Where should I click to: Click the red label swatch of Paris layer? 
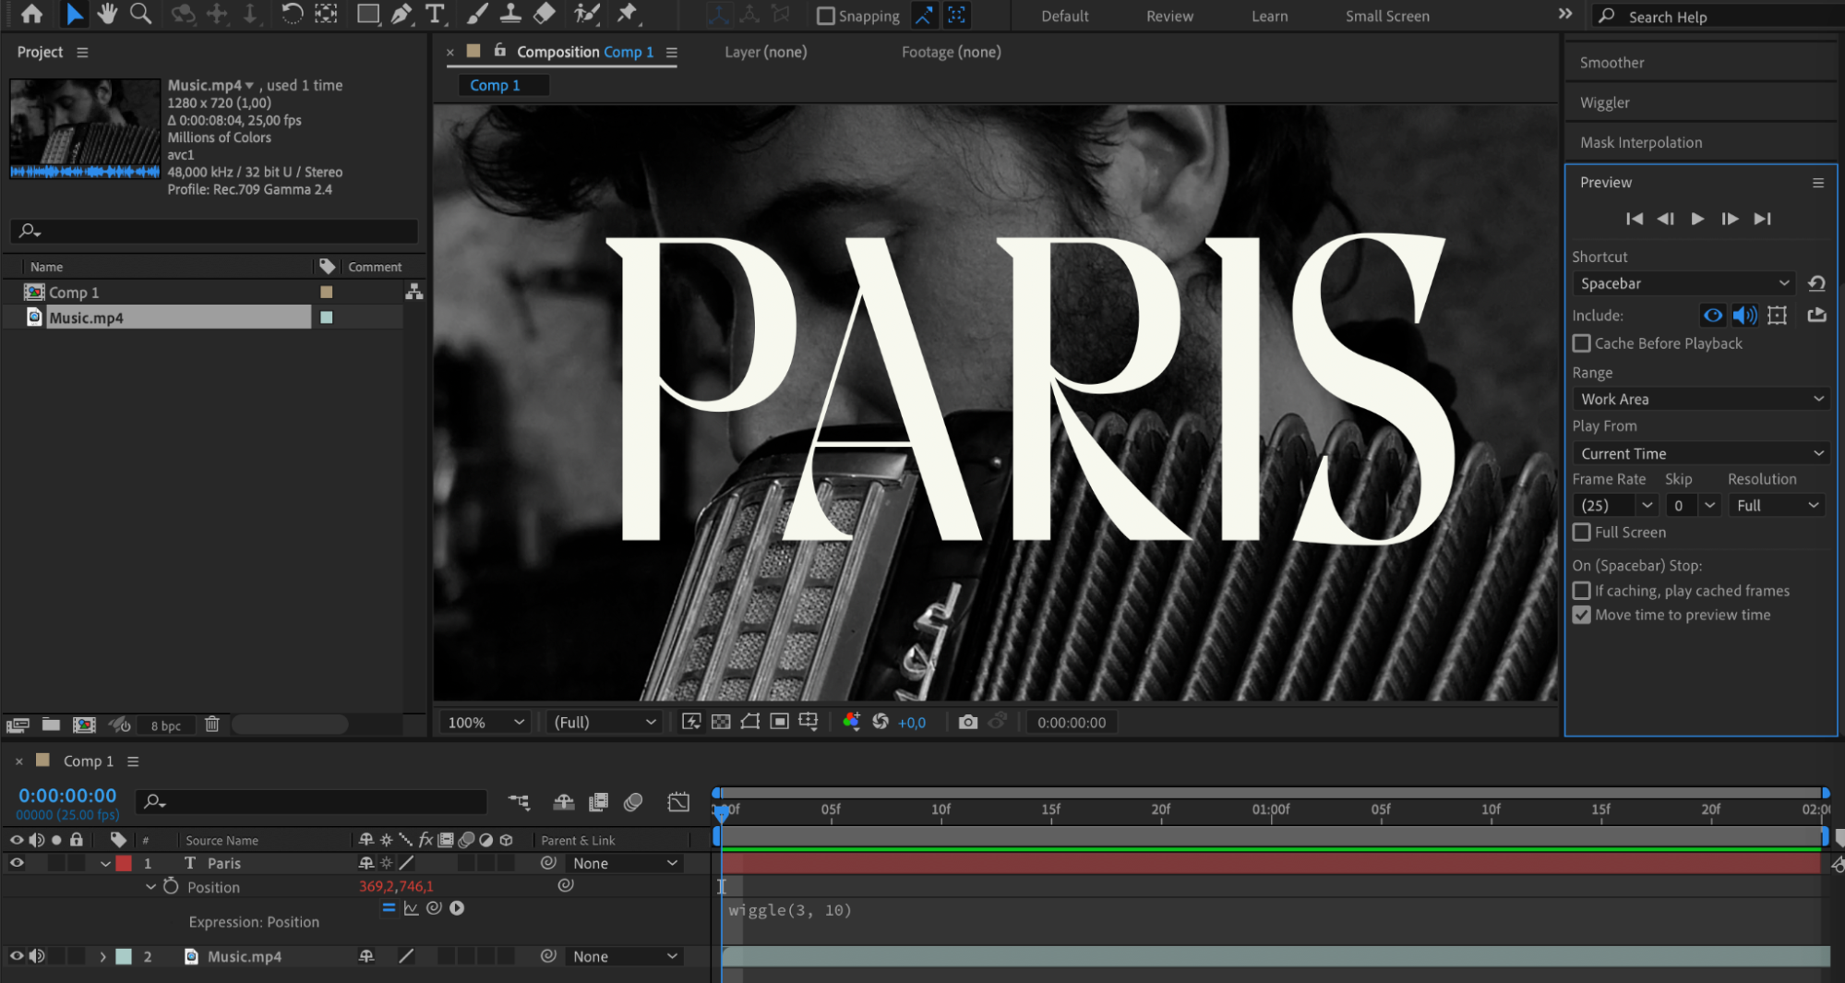click(124, 863)
